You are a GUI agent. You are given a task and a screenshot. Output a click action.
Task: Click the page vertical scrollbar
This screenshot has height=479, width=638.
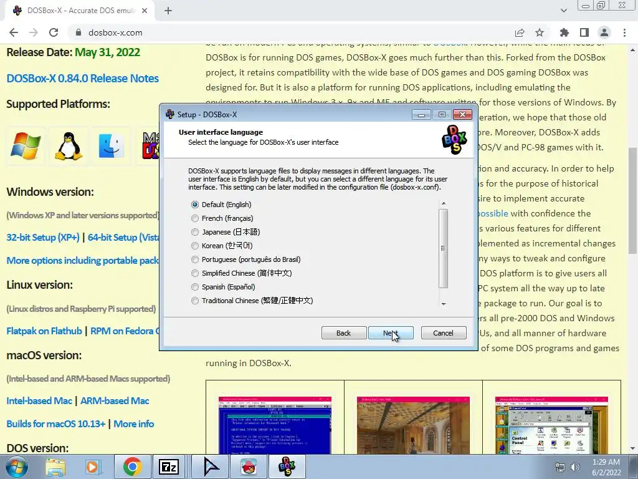point(633,201)
